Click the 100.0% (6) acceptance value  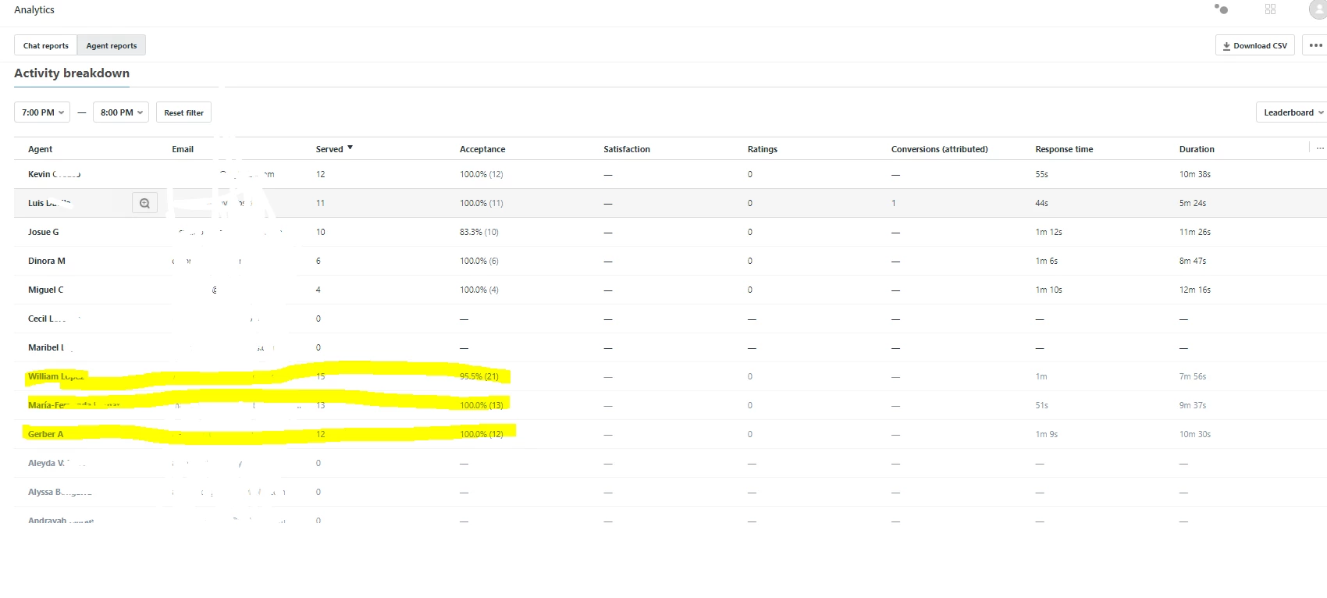tap(479, 261)
